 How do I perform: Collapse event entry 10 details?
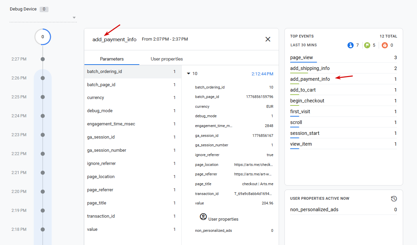point(189,74)
